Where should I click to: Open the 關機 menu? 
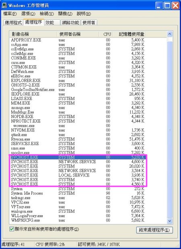(x=65, y=14)
